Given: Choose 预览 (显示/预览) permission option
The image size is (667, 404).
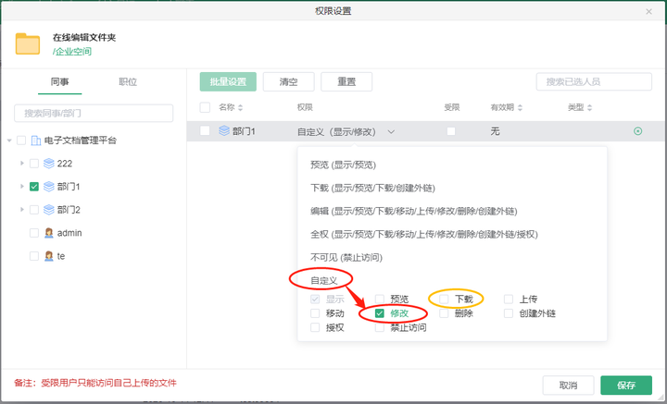Looking at the screenshot, I should coord(344,165).
